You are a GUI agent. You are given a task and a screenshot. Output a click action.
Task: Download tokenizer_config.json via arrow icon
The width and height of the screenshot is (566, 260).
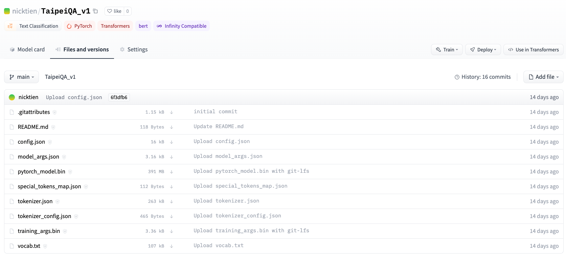172,216
